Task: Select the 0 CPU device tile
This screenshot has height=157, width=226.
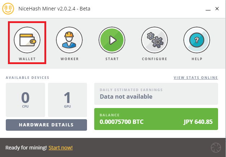Action: (25, 100)
